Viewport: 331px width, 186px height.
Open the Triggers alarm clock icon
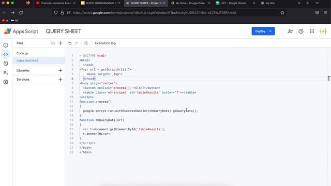click(6, 64)
